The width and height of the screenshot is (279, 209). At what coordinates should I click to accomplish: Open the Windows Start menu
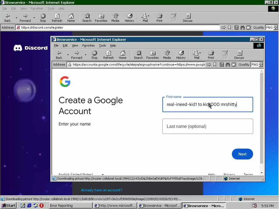[8, 206]
